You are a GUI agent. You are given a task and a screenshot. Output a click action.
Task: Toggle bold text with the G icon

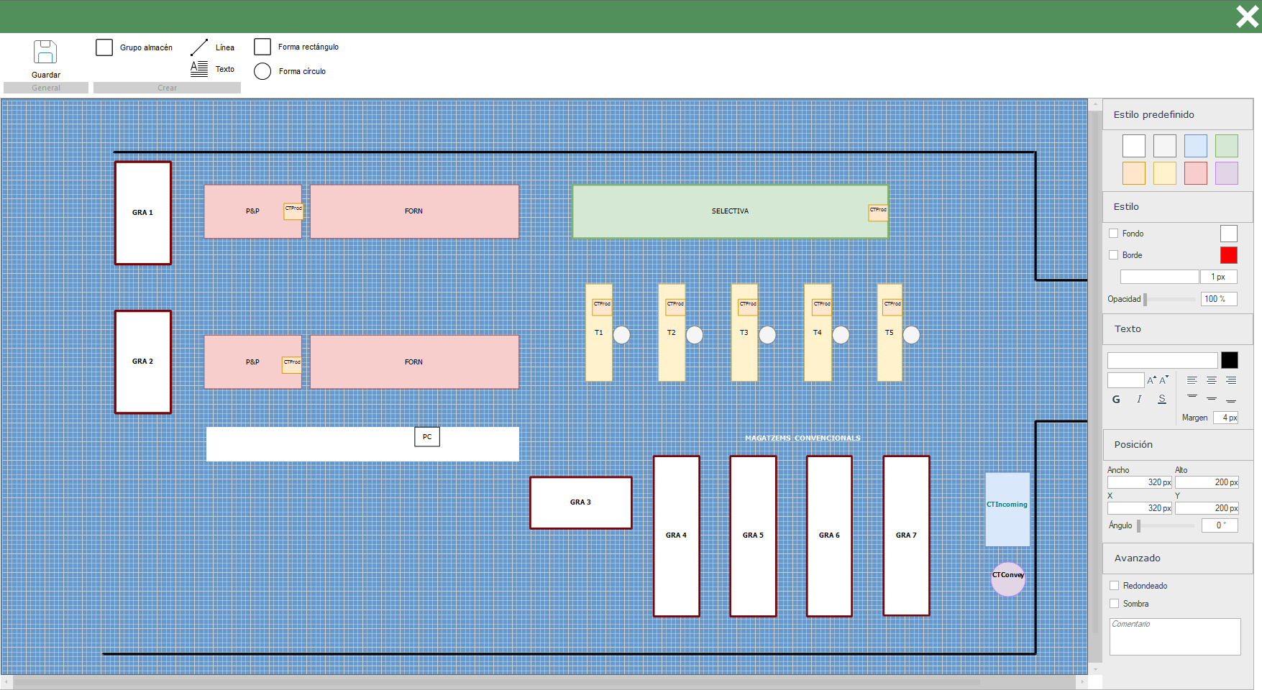click(x=1116, y=400)
